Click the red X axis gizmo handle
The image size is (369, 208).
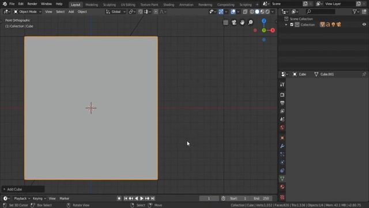(273, 30)
